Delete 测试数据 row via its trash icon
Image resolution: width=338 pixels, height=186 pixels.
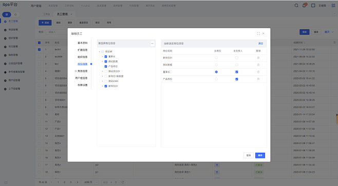coord(258,65)
